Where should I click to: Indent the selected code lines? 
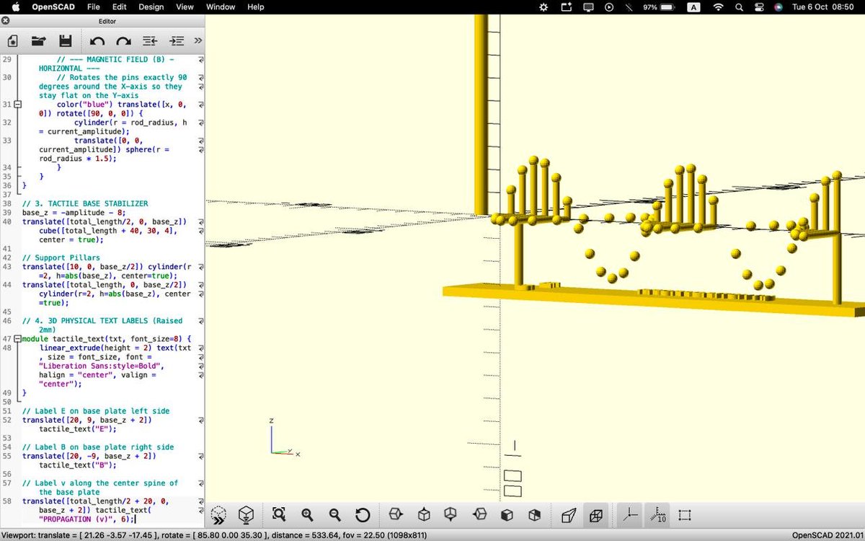pyautogui.click(x=177, y=41)
